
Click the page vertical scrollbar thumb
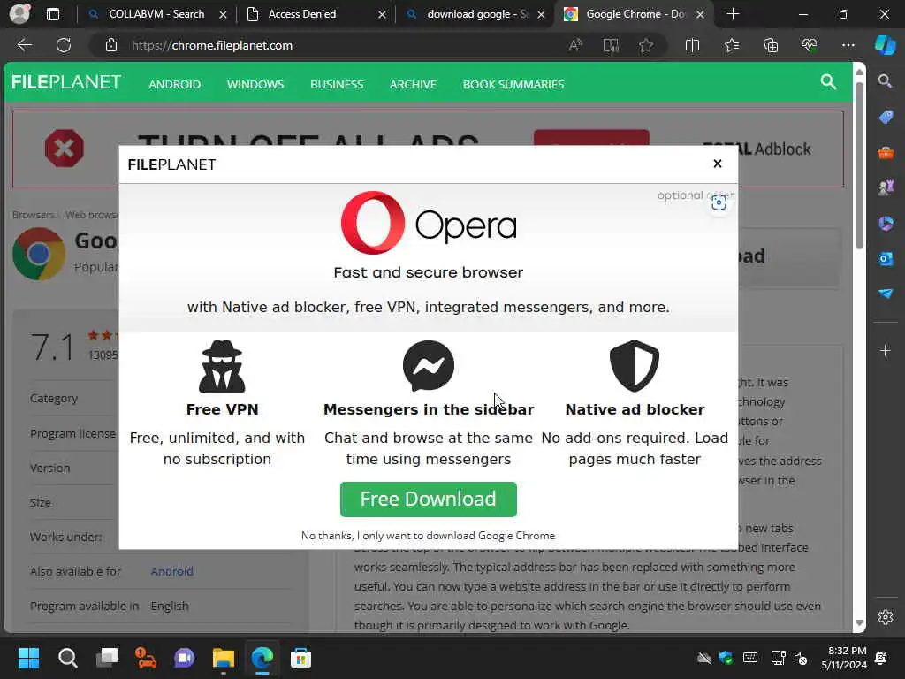tap(859, 165)
